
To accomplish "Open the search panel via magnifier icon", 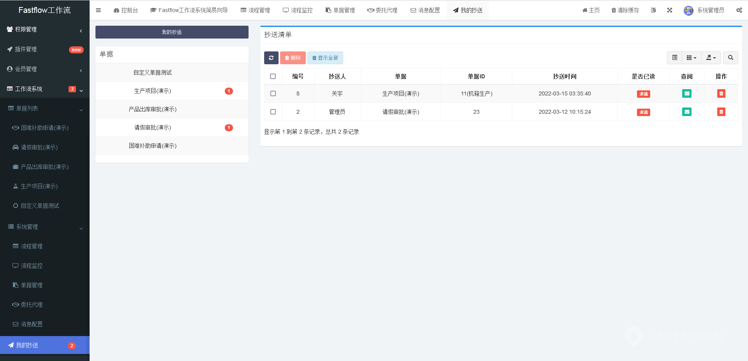I will (730, 58).
